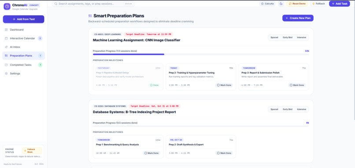Screen dimensions: 355x168
Task: Click the CS 3200 / Database Systems course tag
Action: (x=110, y=106)
